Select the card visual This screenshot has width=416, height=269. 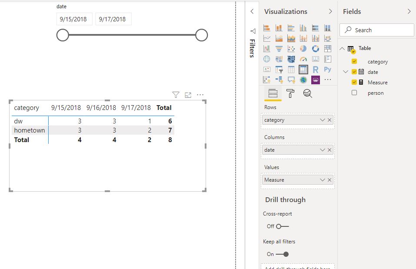(316, 59)
